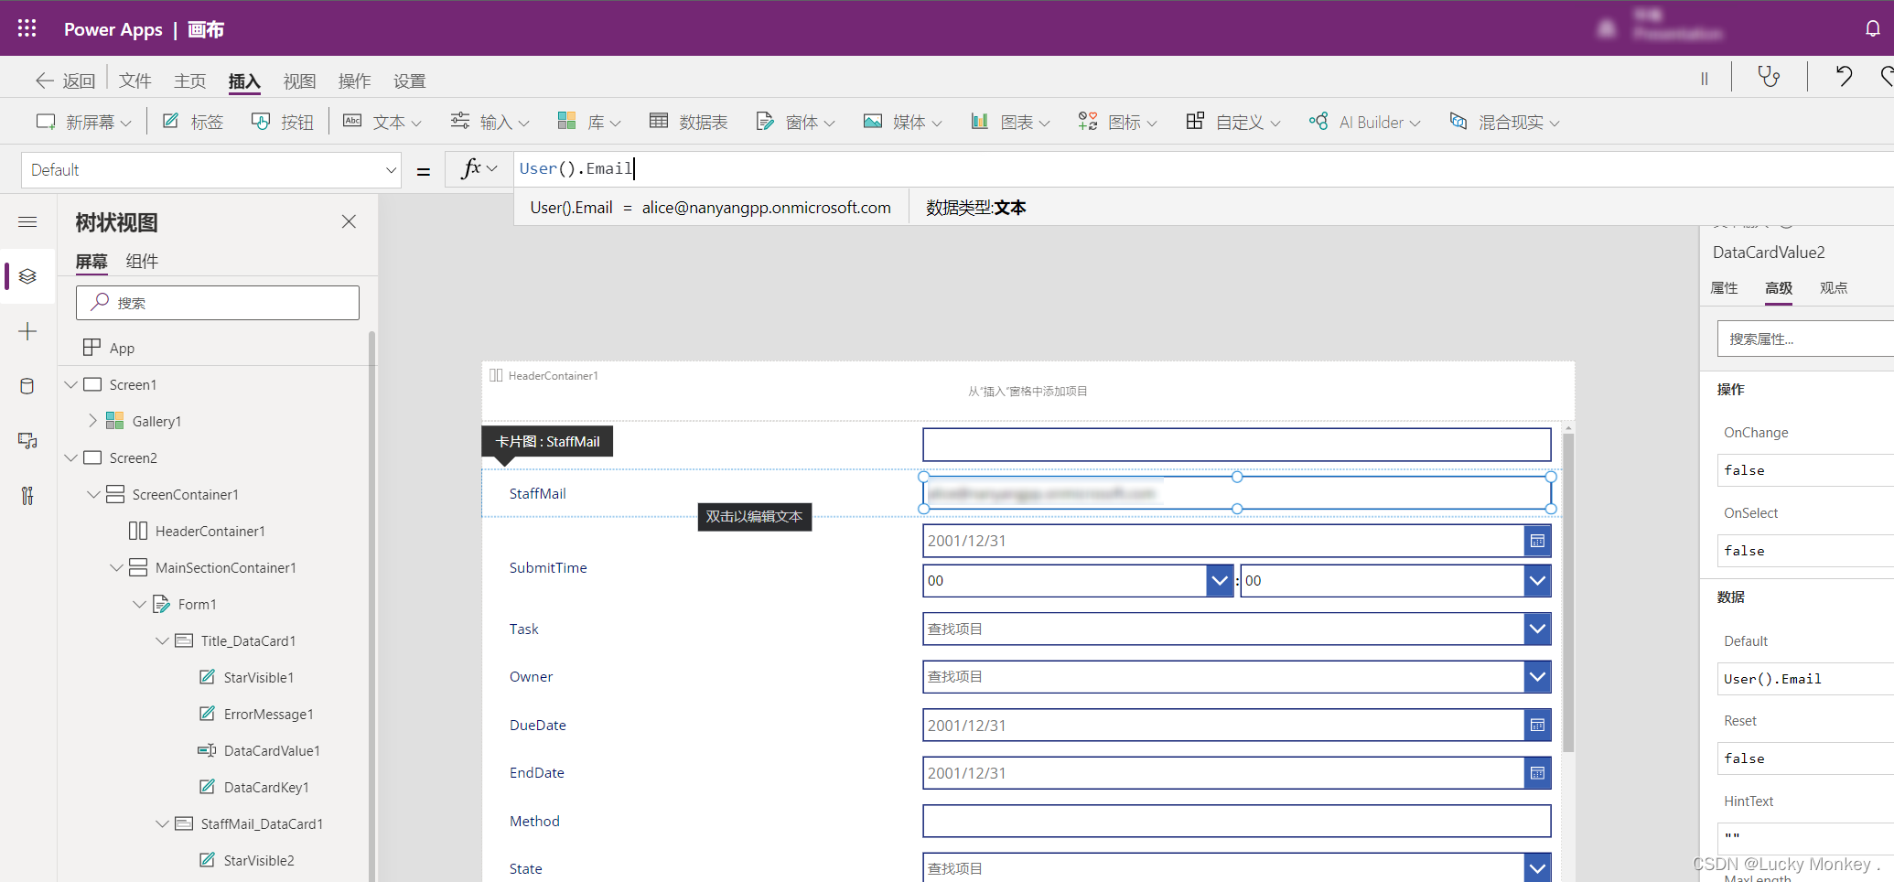1894x882 pixels.
Task: Open the 设置 menu
Action: click(409, 81)
